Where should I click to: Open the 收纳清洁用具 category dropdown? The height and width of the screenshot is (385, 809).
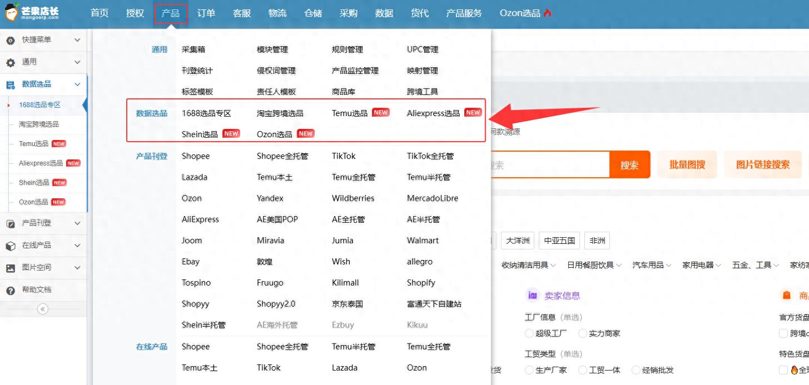tap(528, 265)
